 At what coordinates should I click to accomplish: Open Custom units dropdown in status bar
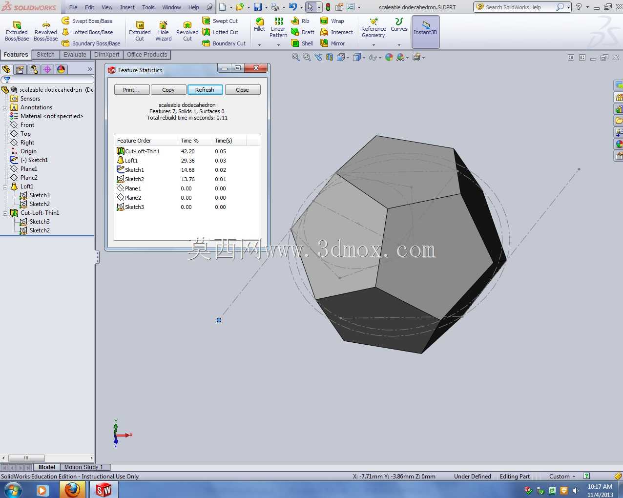tap(562, 477)
